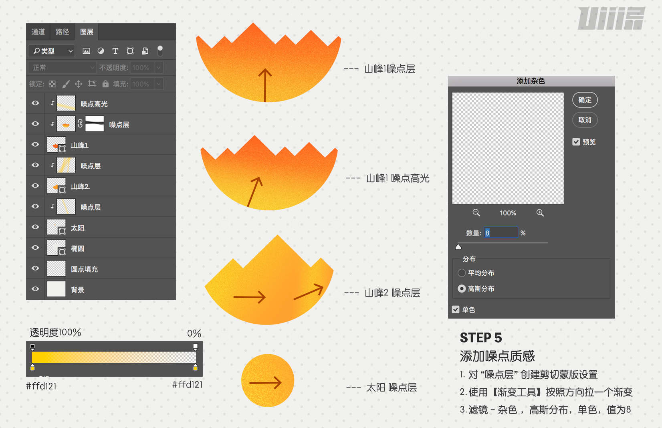662x428 pixels.
Task: Hide the 太阳 layer
Action: coord(35,227)
